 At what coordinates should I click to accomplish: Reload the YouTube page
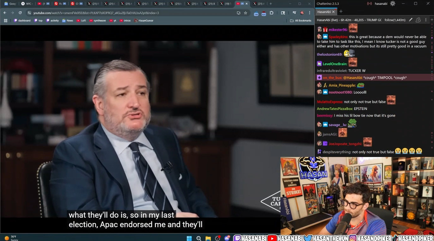click(20, 13)
